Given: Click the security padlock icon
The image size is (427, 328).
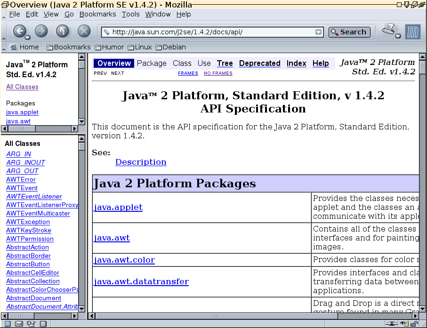Looking at the screenshot, I should (414, 324).
